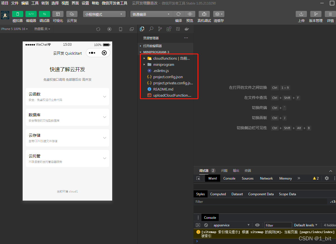
Task: Open the 视图 menu
Action: pos(65,3)
